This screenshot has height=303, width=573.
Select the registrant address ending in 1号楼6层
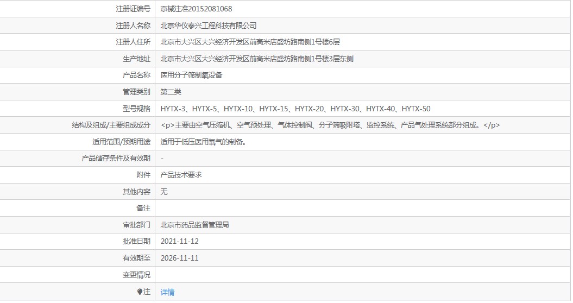pos(250,42)
